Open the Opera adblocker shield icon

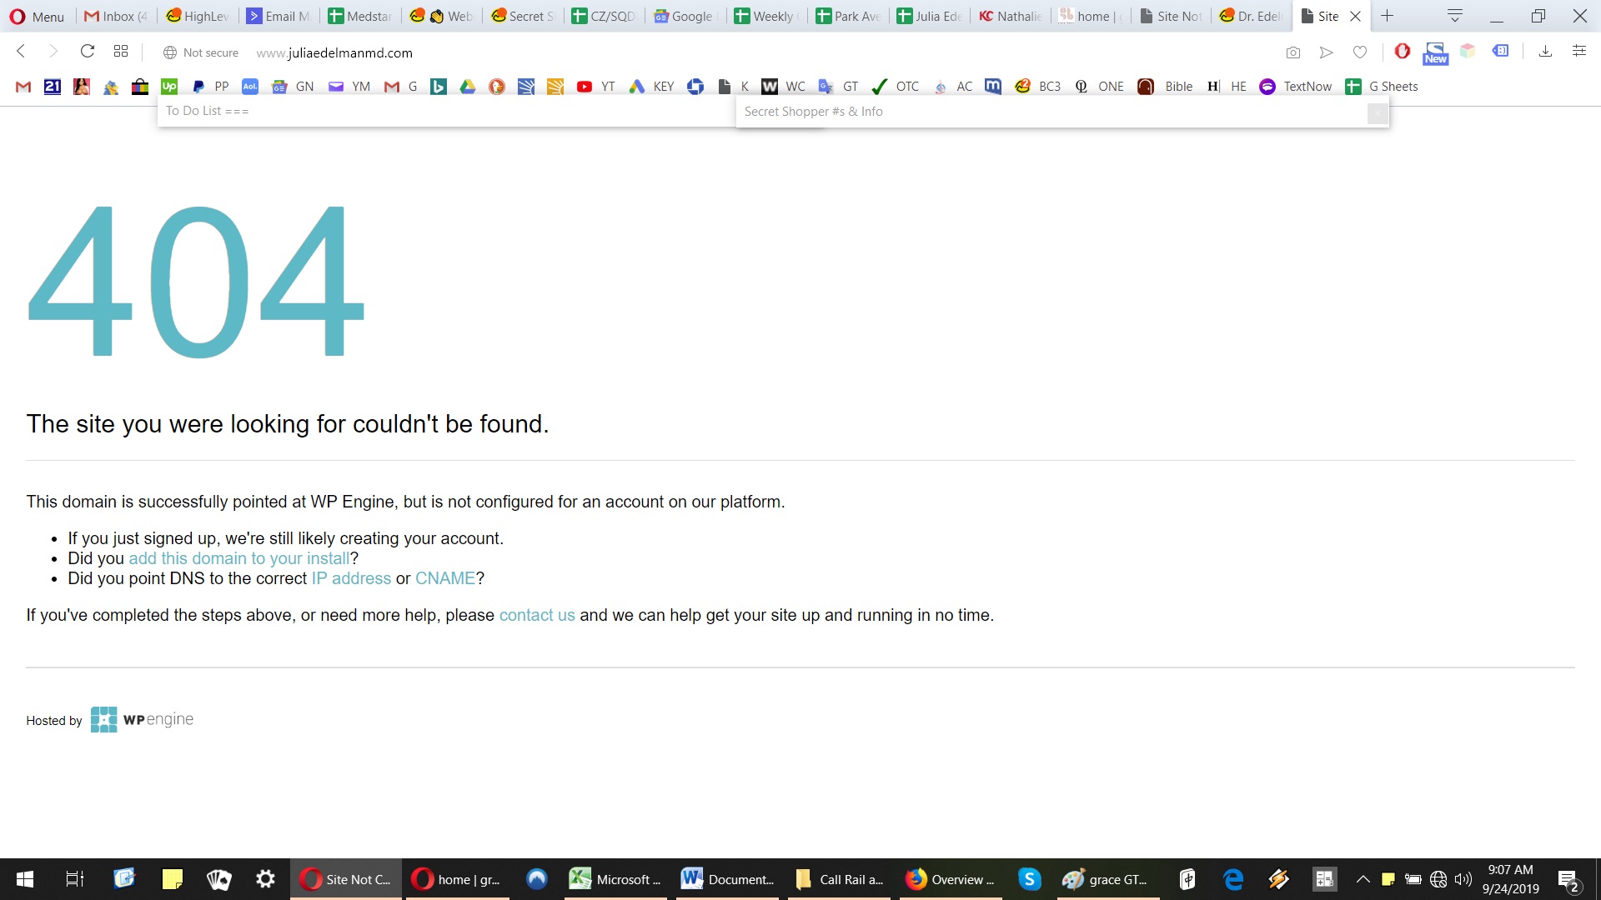coord(1403,52)
